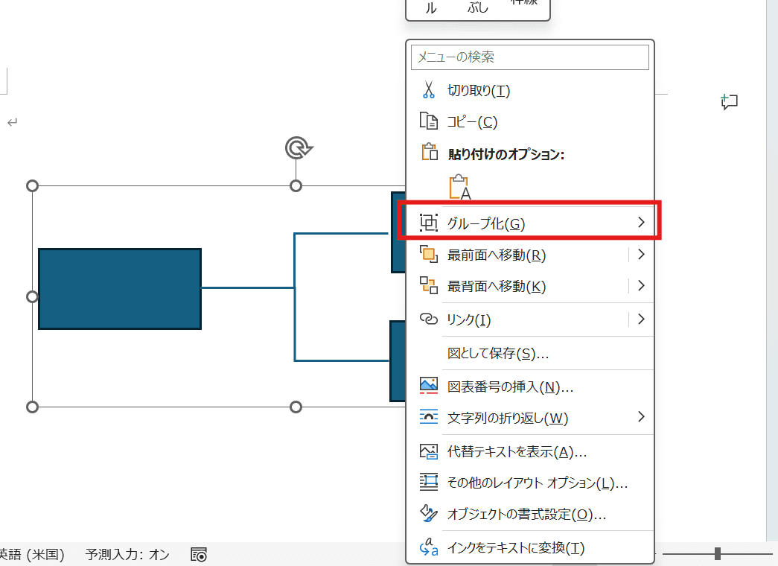Toggle 予測入力: オン in the status bar
Screen dimensions: 778x566
click(127, 554)
